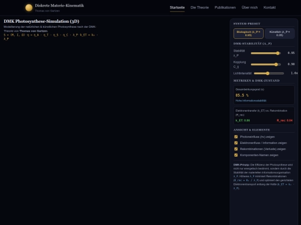Click the 85.5 % efficiency value
Screen dimensions: 301x225
[242, 96]
